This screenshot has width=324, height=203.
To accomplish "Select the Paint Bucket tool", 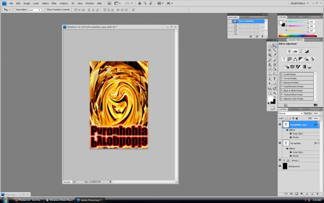I will point(275,69).
